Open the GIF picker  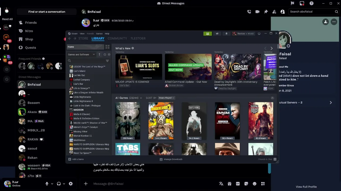[x=238, y=184]
